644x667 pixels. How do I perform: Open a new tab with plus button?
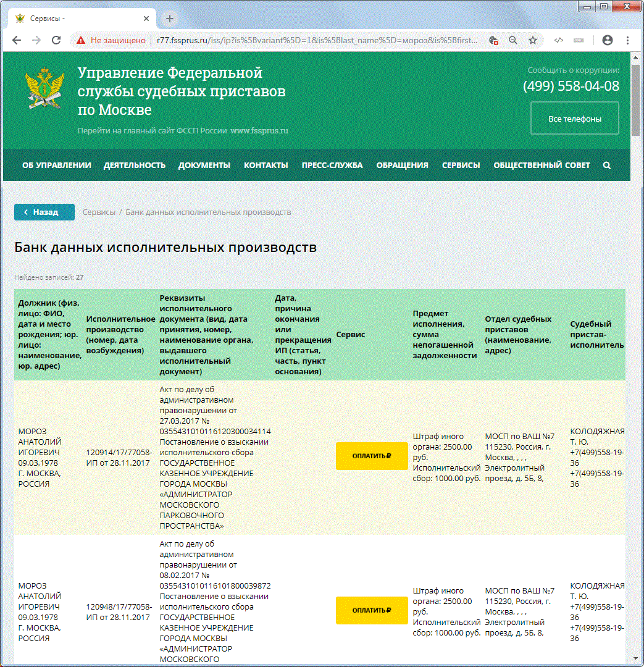tap(170, 19)
